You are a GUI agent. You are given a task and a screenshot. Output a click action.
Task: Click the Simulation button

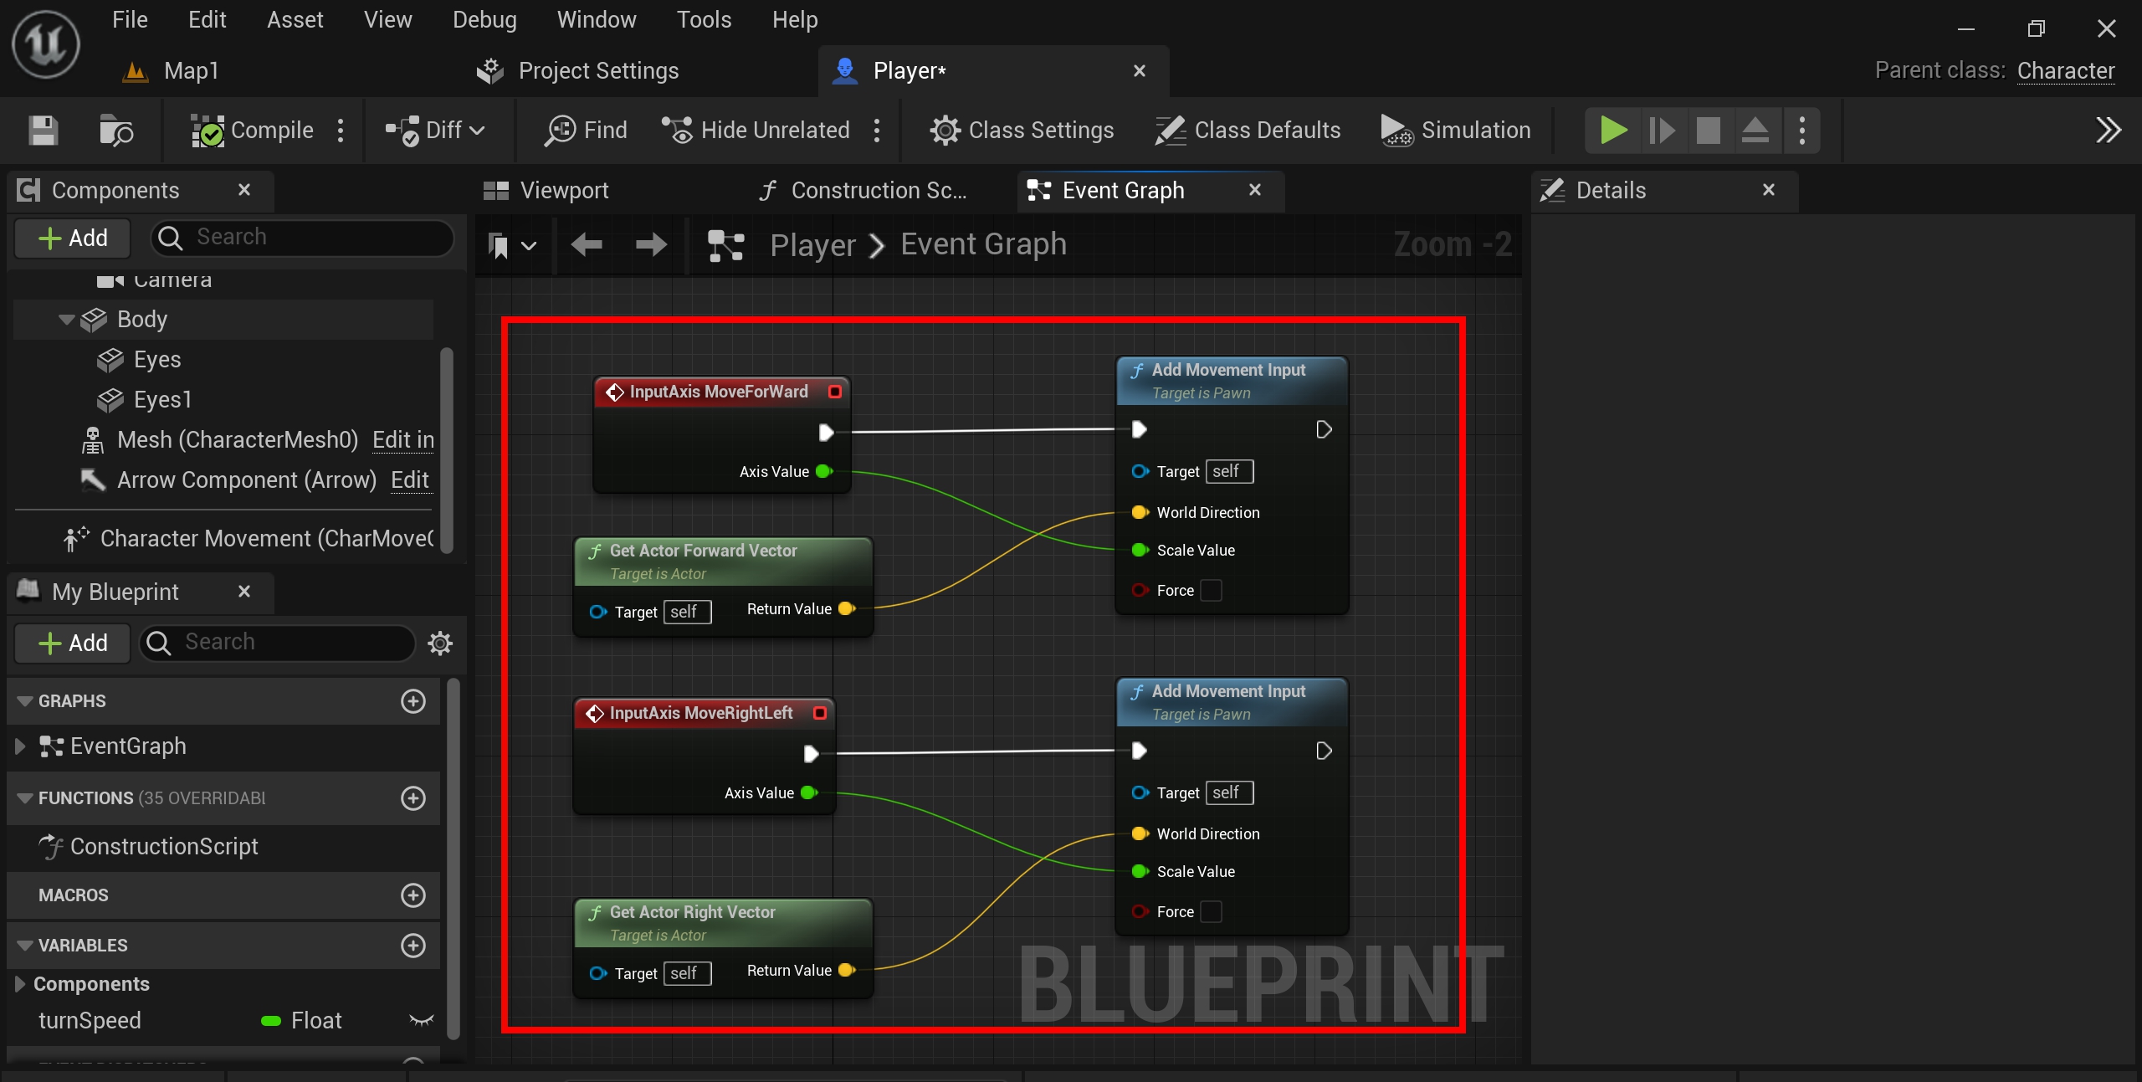[1455, 131]
